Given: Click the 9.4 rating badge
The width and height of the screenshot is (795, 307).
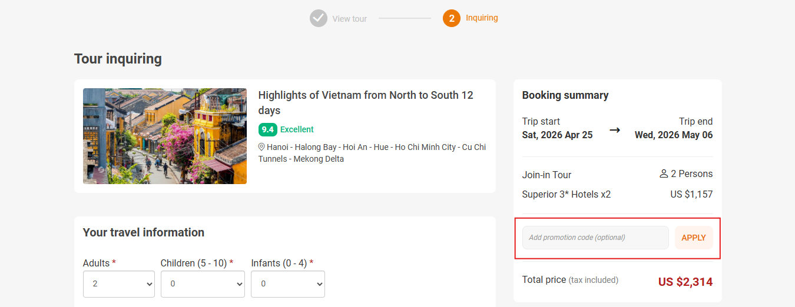Looking at the screenshot, I should pos(267,129).
